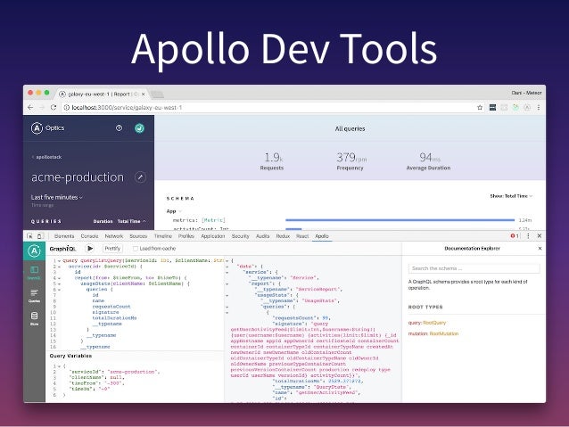Switch to the React devtools tab
This screenshot has height=427, width=569.
302,236
